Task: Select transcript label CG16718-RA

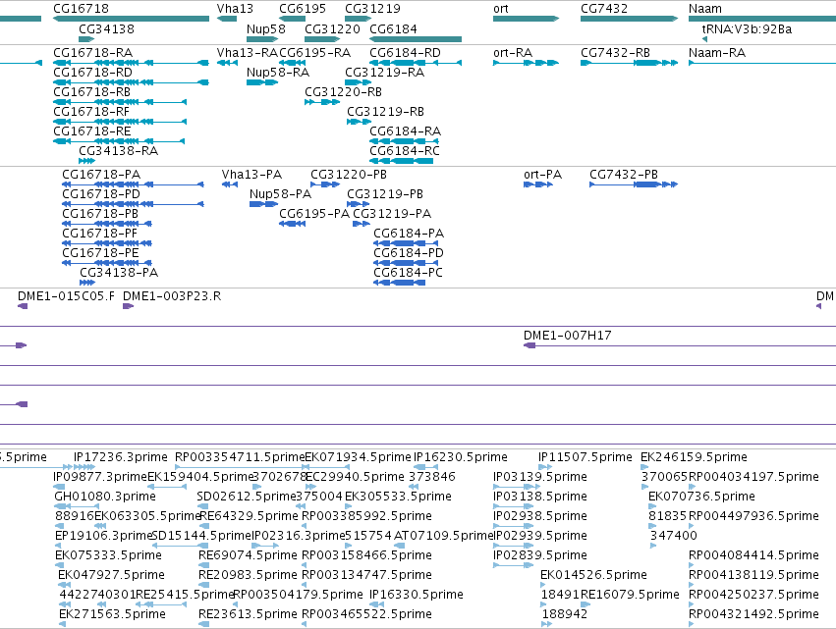Action: [x=92, y=52]
